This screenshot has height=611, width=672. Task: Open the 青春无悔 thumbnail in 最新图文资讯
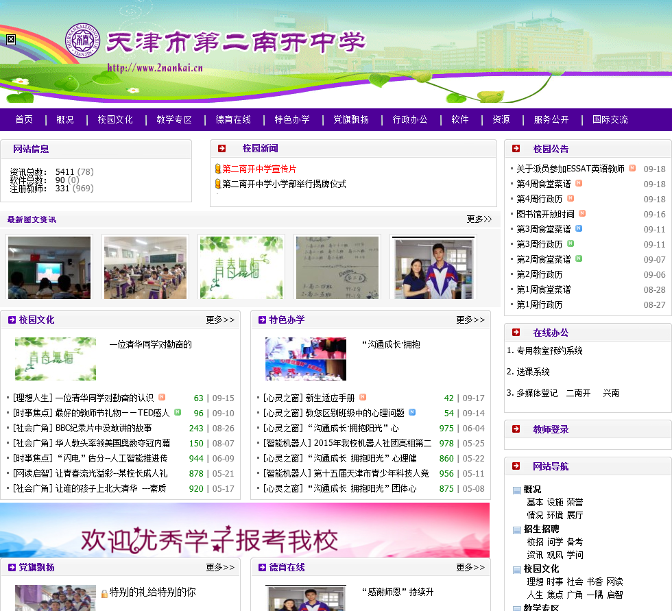pyautogui.click(x=241, y=267)
